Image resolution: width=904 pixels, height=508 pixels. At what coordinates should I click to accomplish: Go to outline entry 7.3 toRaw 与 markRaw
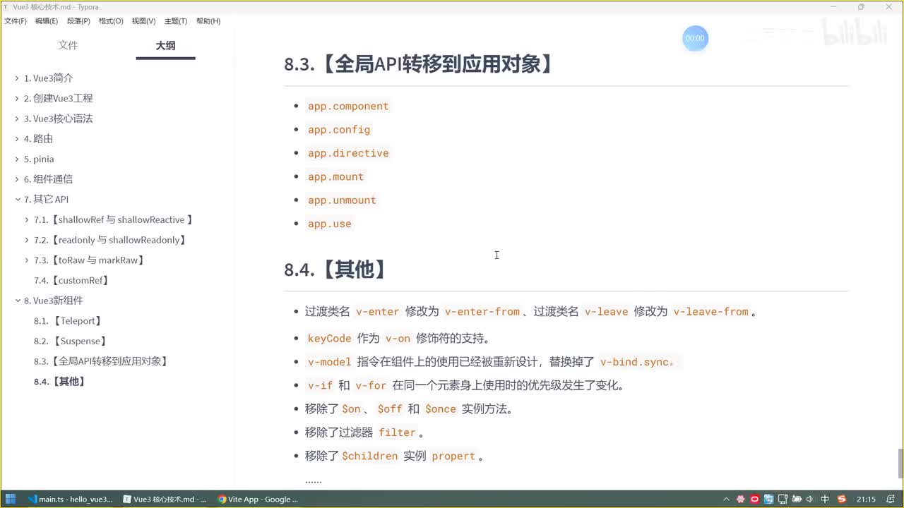click(90, 260)
